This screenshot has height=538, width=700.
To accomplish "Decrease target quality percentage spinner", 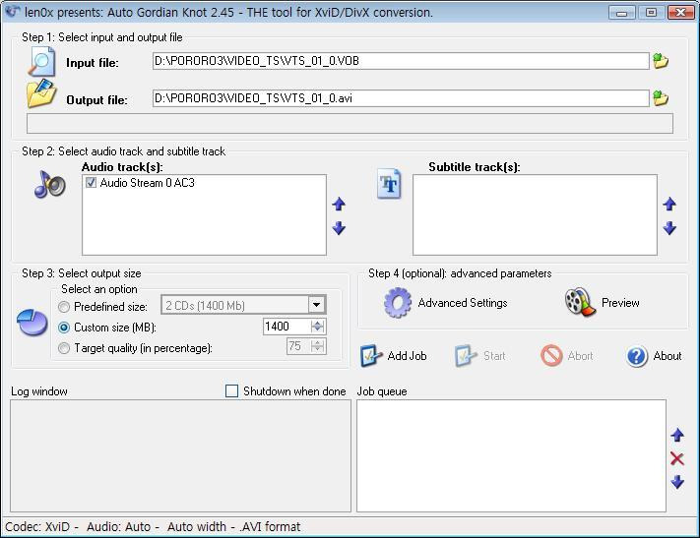I will 317,350.
